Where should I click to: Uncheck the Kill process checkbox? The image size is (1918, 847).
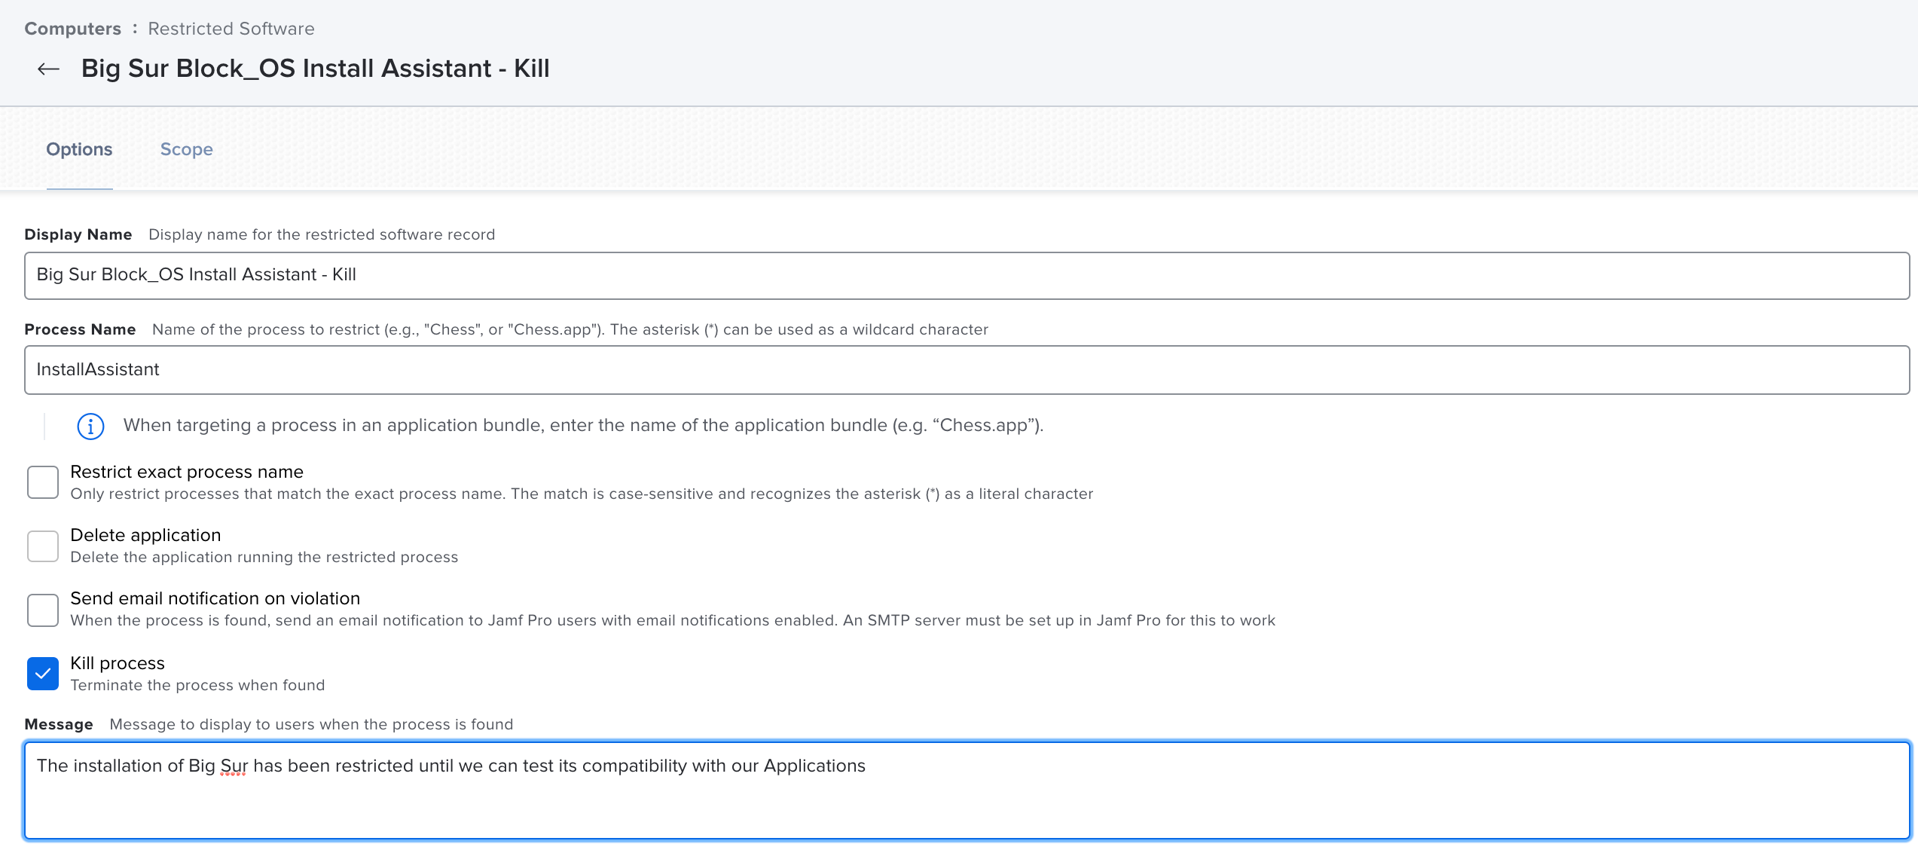pos(43,674)
